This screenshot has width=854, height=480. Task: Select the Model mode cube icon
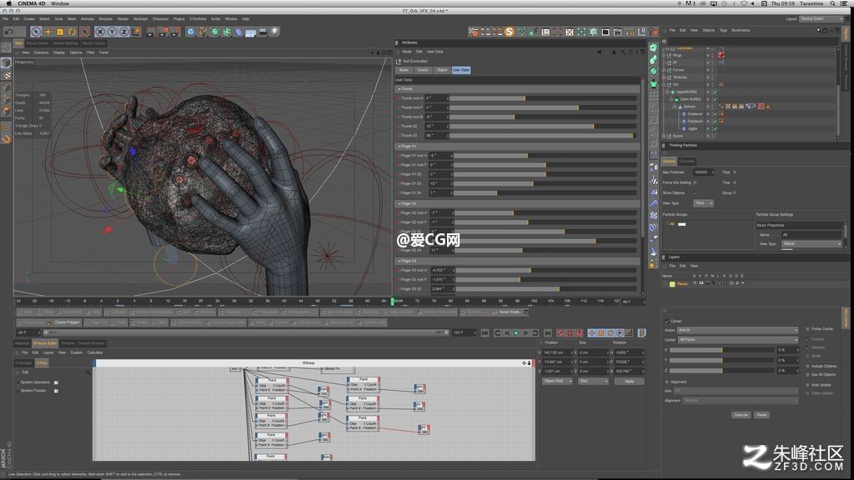(6, 63)
